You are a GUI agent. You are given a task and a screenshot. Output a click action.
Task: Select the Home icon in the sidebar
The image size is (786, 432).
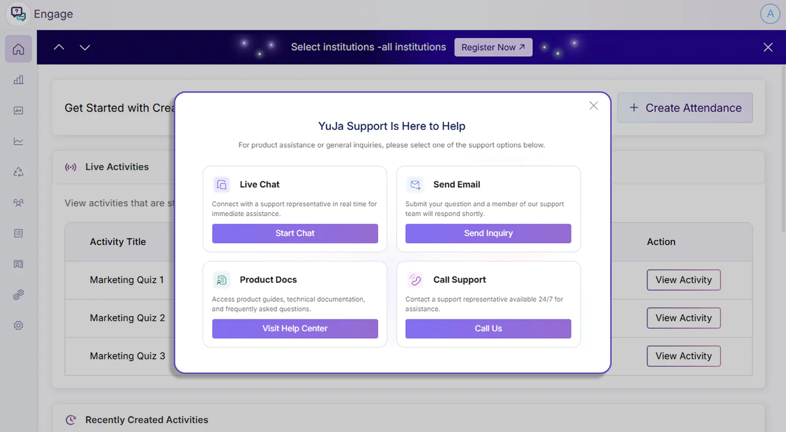[x=18, y=49]
